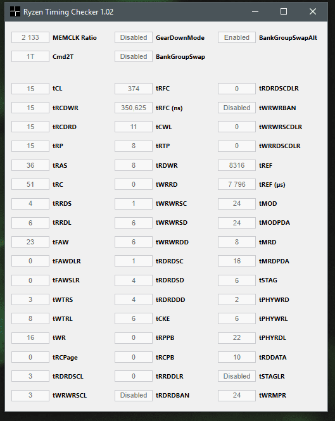Click the tWRMPR value field
Screen dimensions: 335x421
click(x=237, y=395)
